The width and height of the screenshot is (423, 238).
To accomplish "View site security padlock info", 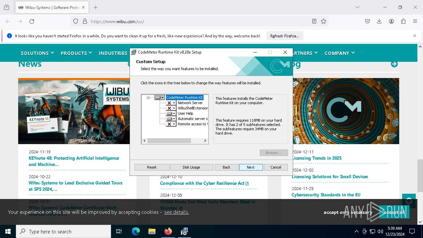I will (x=85, y=21).
